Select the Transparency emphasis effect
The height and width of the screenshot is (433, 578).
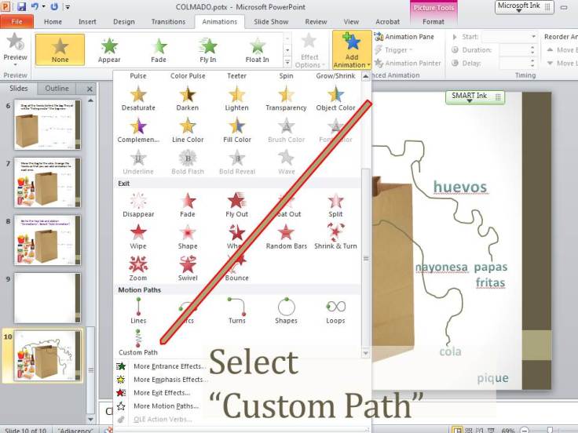pyautogui.click(x=286, y=99)
